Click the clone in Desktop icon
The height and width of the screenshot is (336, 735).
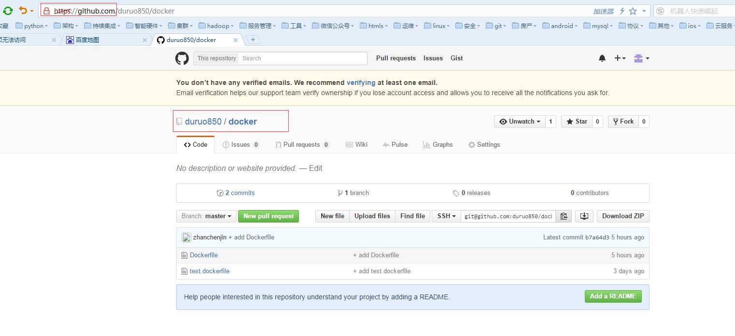tap(584, 216)
